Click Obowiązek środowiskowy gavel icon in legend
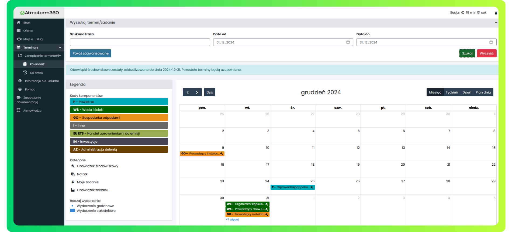Screen dimensions: 512x232 coord(73,166)
